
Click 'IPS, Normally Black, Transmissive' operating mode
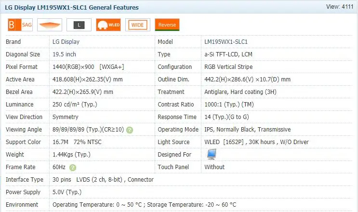(248, 130)
